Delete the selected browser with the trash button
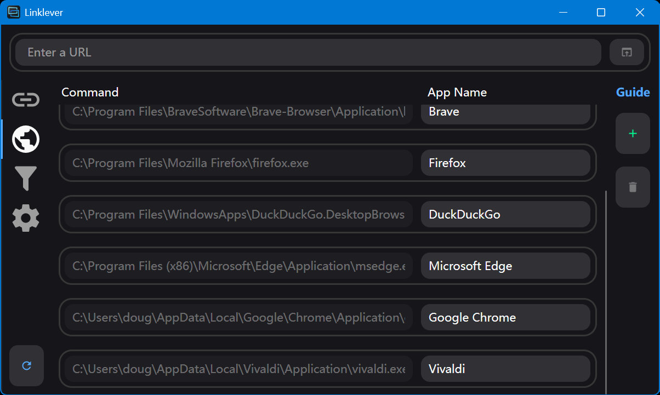 click(633, 187)
